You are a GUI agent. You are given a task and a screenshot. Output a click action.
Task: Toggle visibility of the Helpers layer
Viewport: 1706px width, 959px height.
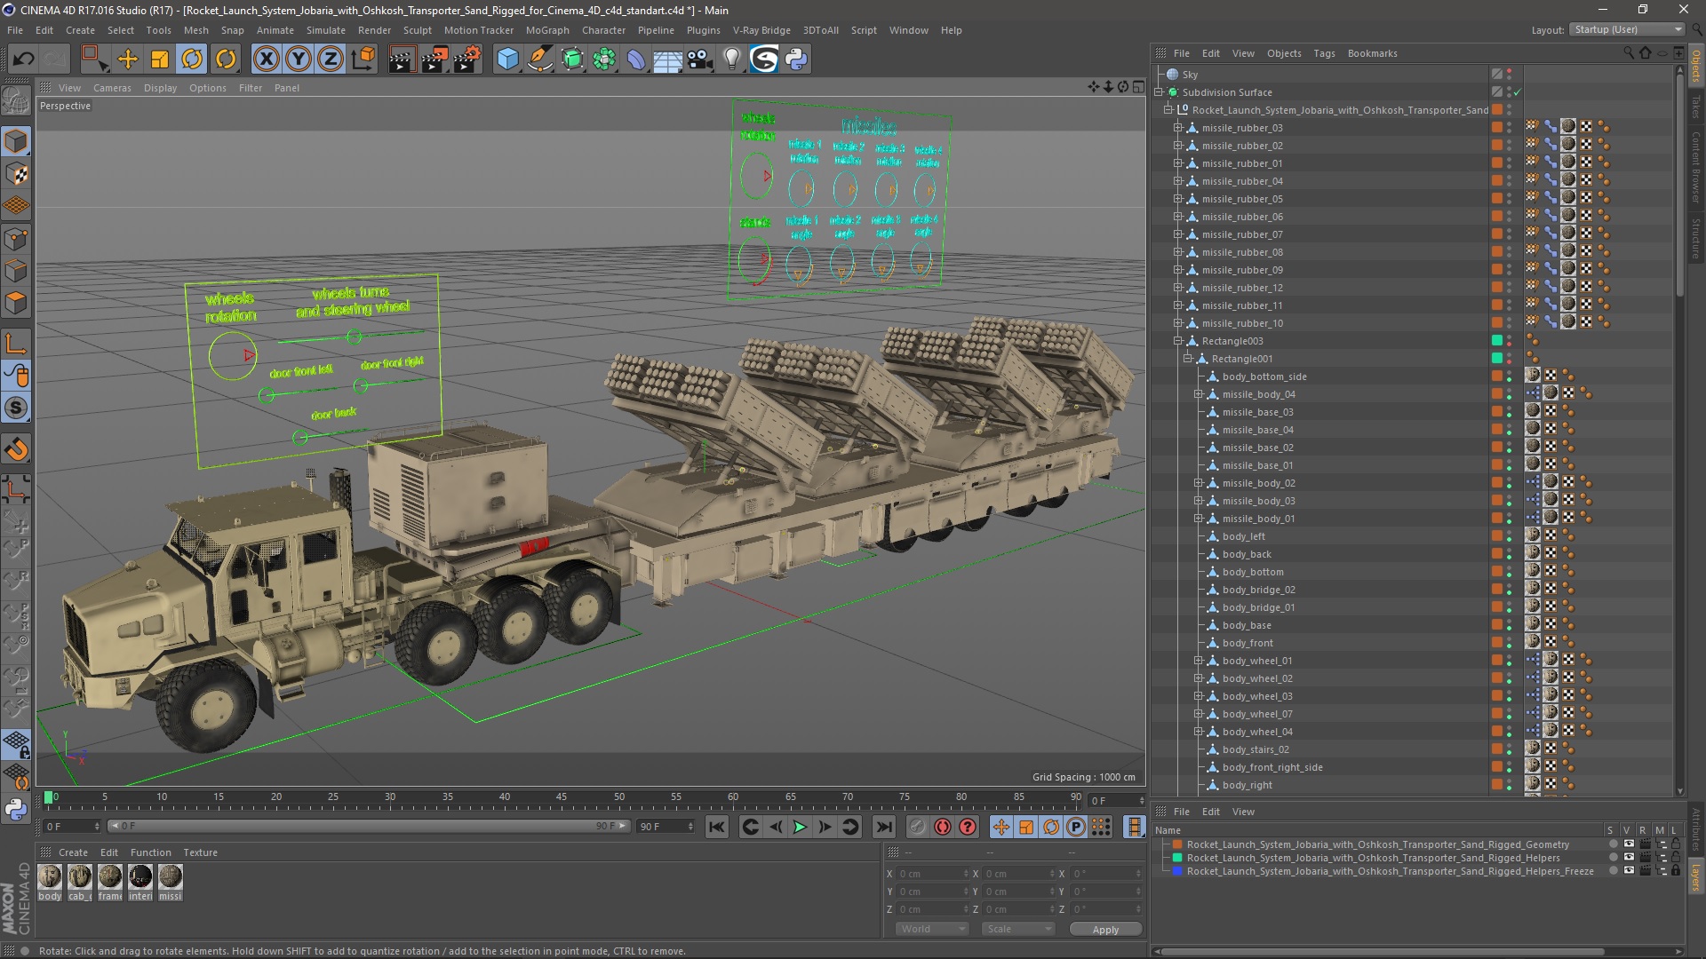pyautogui.click(x=1628, y=858)
